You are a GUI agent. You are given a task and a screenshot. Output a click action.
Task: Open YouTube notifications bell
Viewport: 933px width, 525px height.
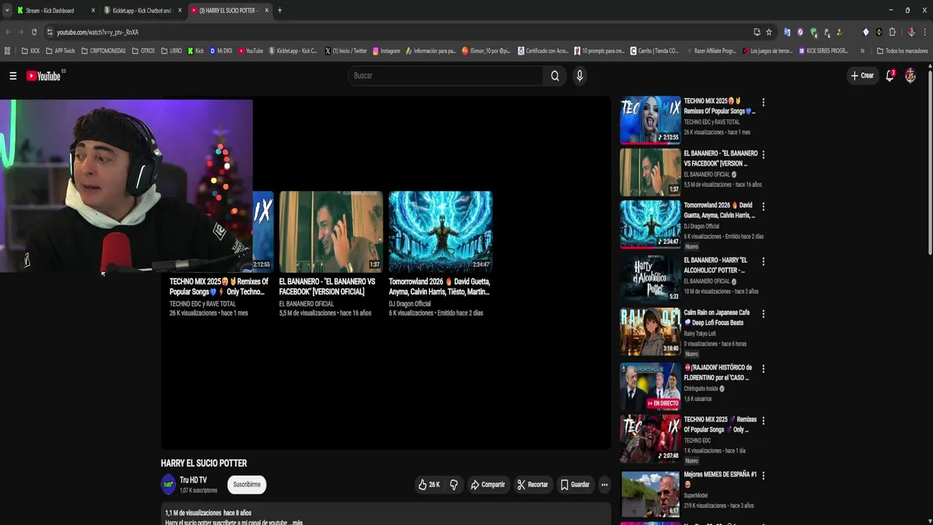pos(890,76)
